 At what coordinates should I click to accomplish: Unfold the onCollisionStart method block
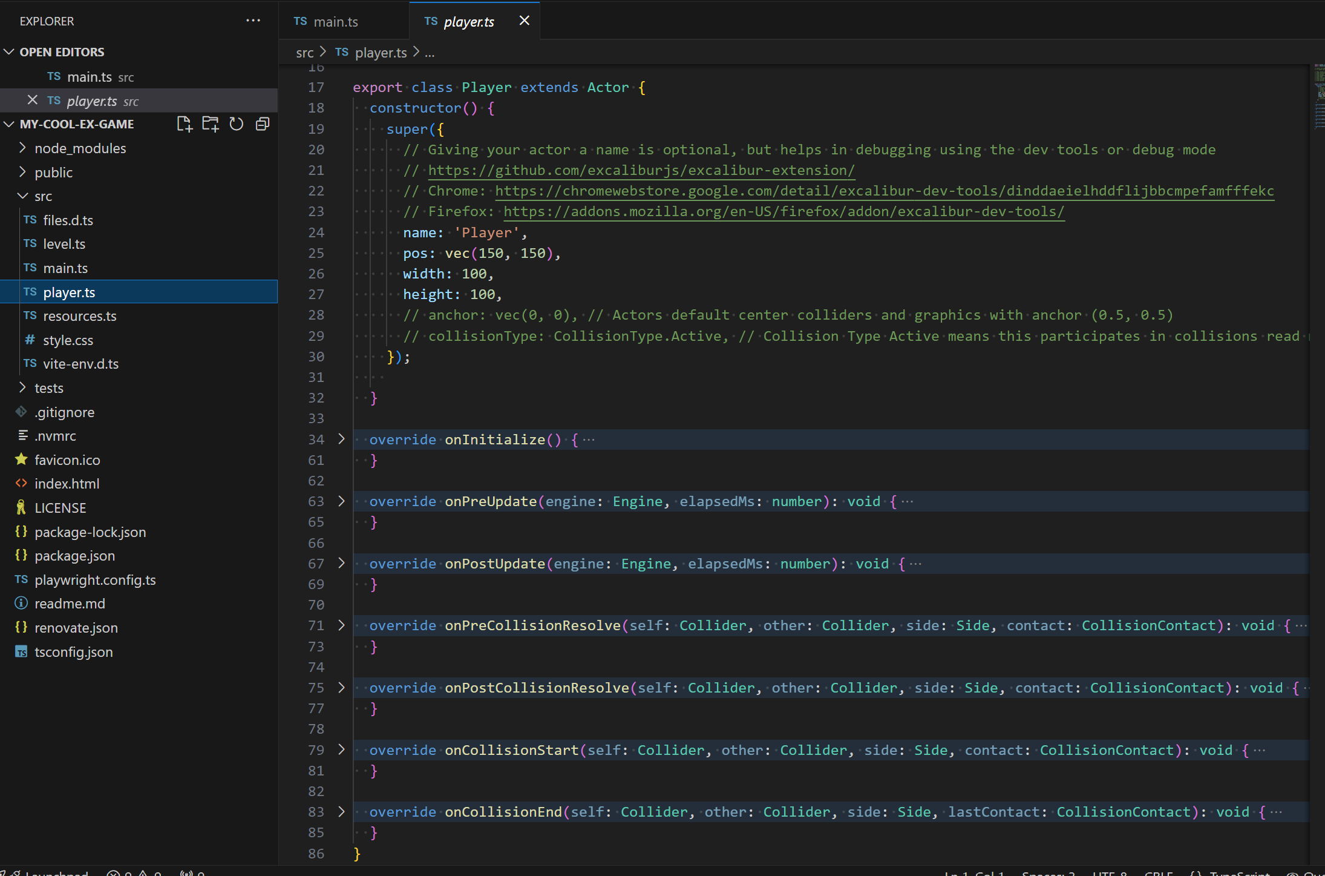click(341, 749)
